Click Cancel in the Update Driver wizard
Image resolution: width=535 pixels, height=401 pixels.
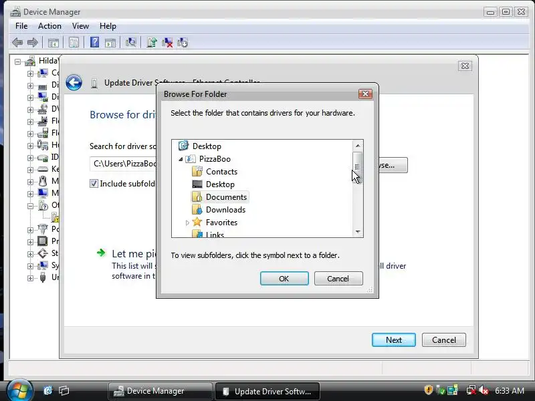click(443, 340)
